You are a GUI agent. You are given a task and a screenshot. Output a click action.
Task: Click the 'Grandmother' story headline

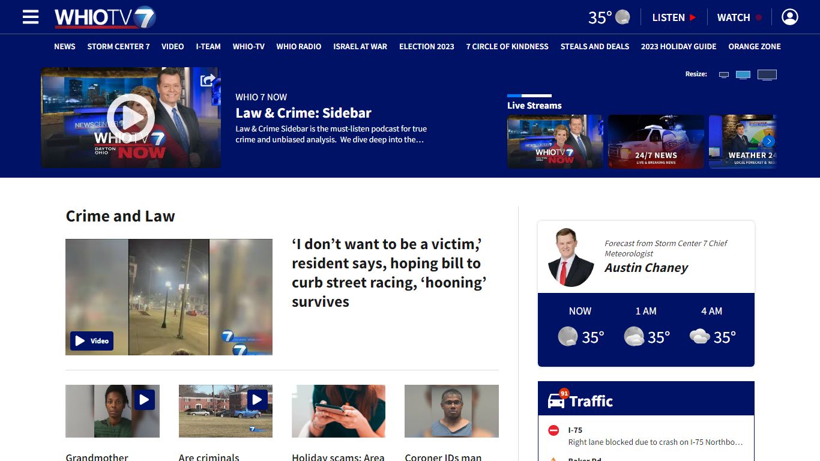coord(97,457)
